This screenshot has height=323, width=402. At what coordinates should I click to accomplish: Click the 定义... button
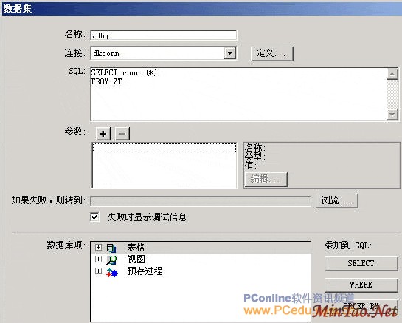[x=271, y=54]
